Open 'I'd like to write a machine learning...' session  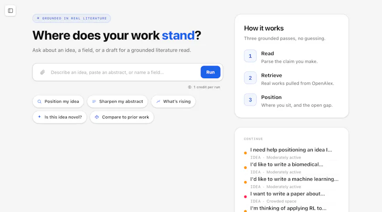(x=291, y=182)
